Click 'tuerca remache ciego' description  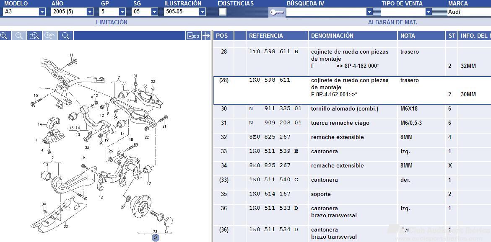(340, 123)
